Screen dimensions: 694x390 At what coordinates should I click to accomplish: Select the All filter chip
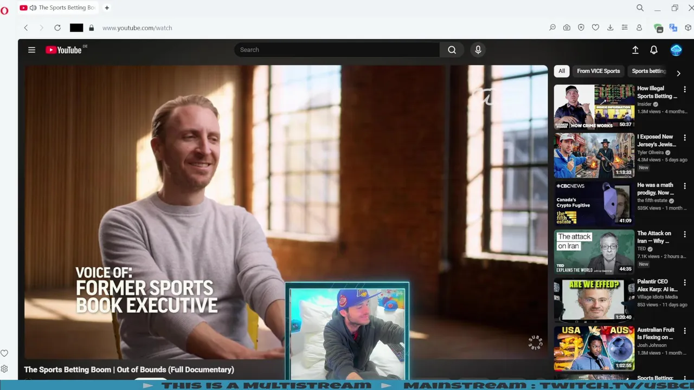562,71
